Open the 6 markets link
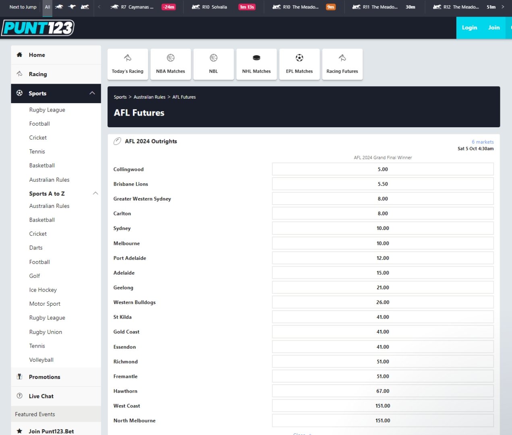512x435 pixels. pyautogui.click(x=483, y=142)
